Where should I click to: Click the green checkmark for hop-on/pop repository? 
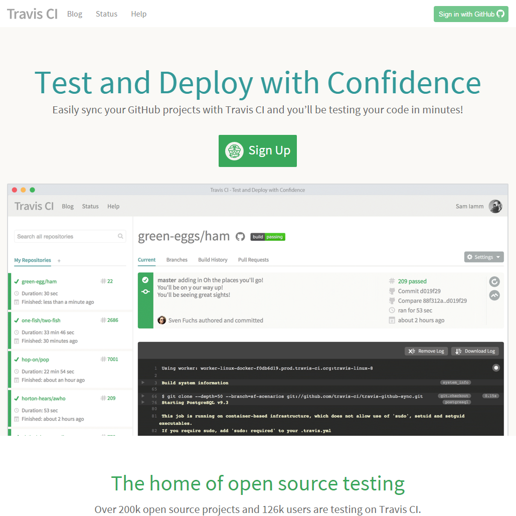coord(17,360)
